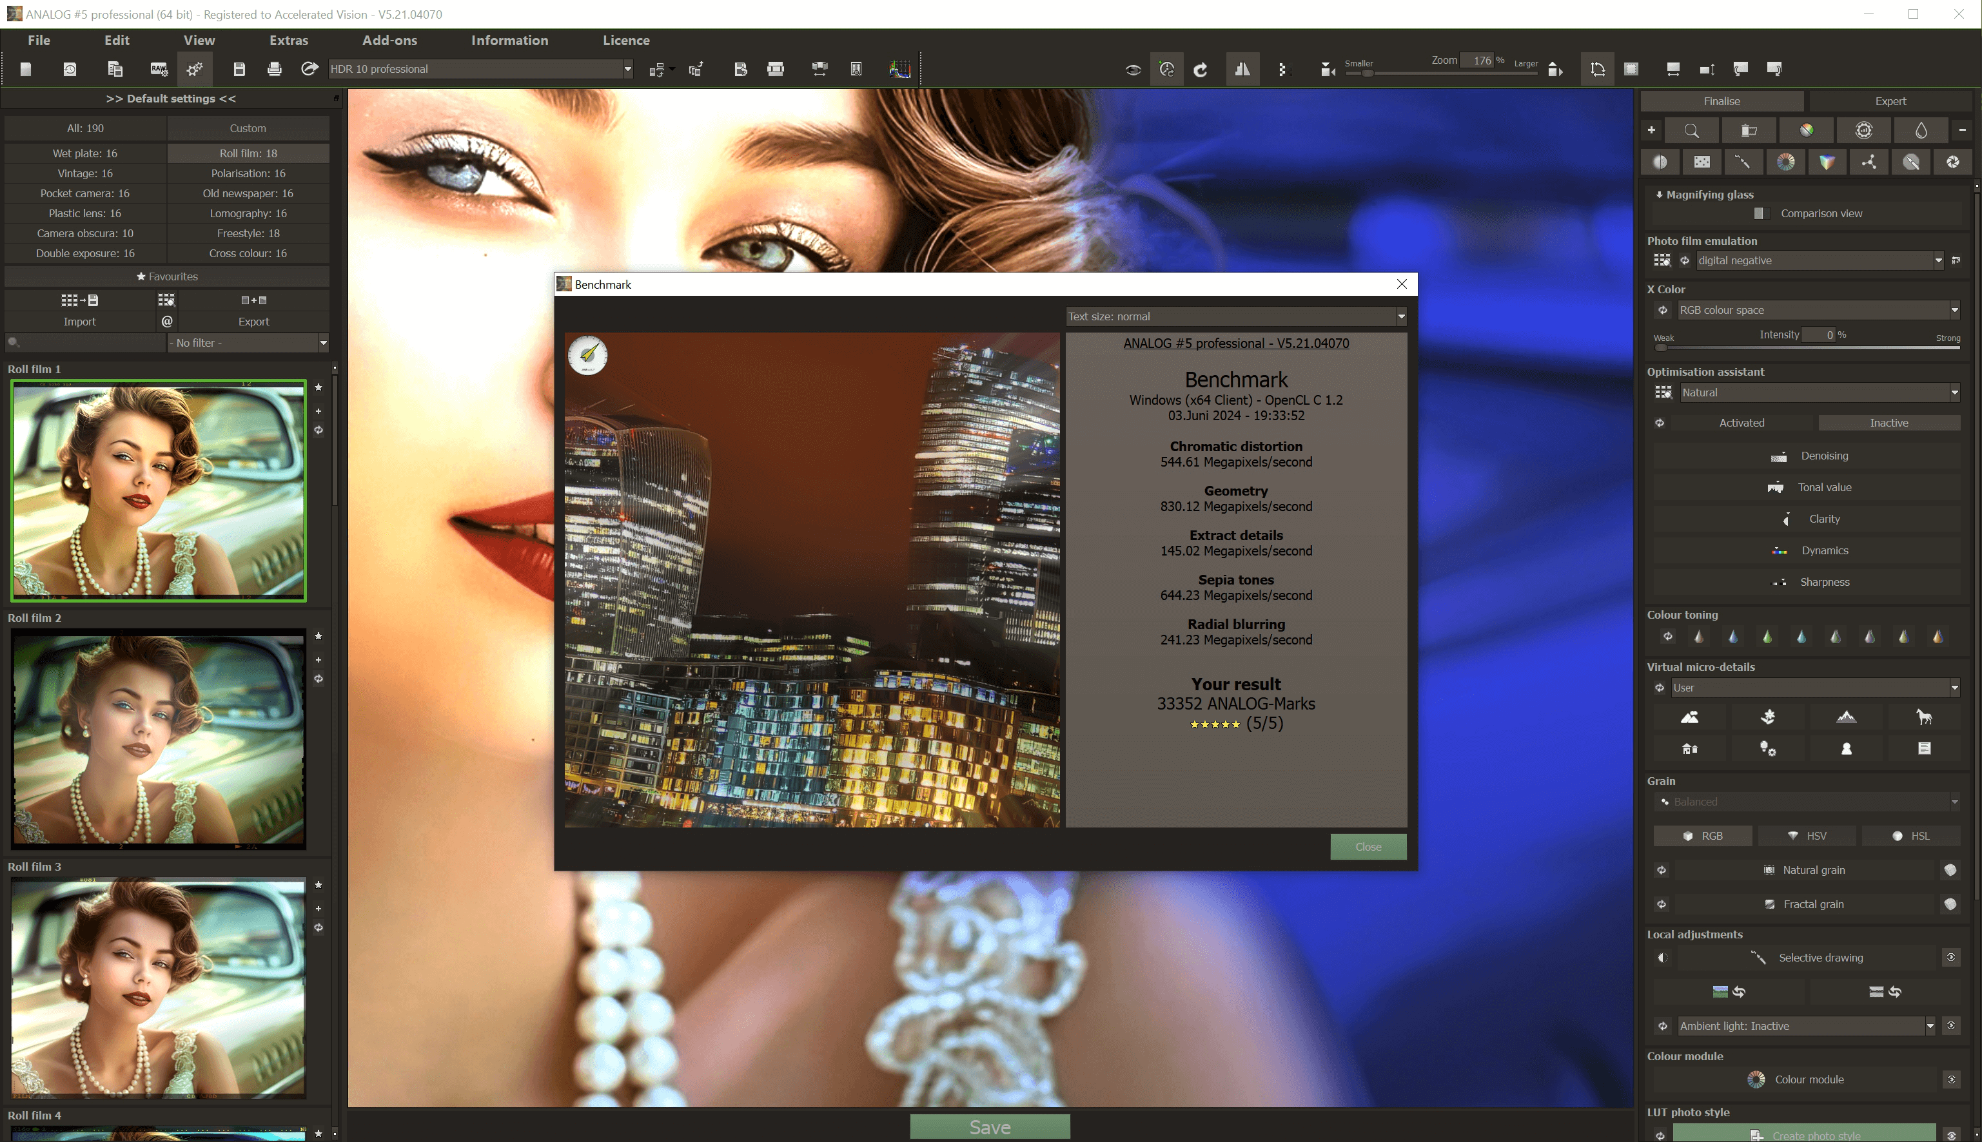Open the histogram icon in toolbar

[899, 69]
